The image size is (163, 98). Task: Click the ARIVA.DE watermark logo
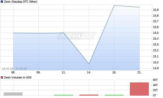77,36
